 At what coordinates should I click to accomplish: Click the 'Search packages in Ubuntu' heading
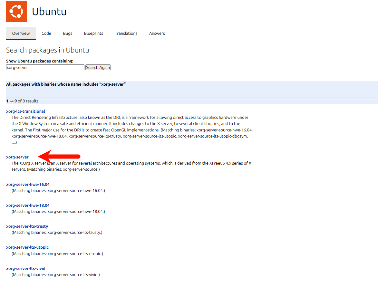pyautogui.click(x=47, y=50)
